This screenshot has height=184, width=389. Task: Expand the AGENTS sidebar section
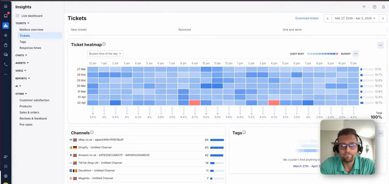click(x=22, y=63)
